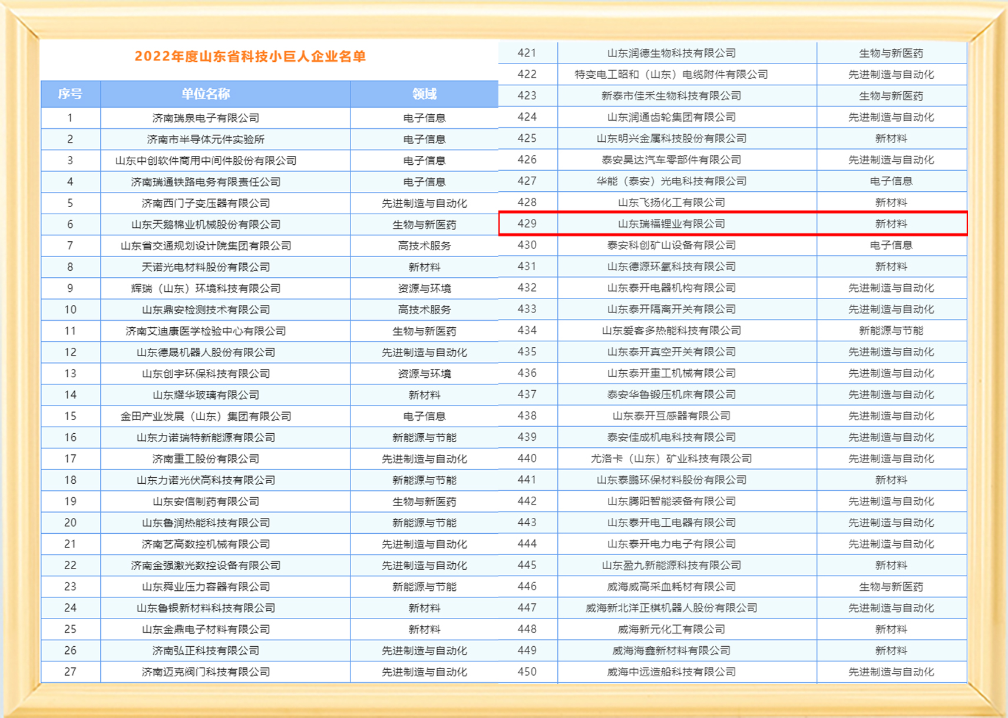This screenshot has width=1008, height=718.
Task: Click 华能（泰安）光电科技有限公司
Action: (x=671, y=181)
